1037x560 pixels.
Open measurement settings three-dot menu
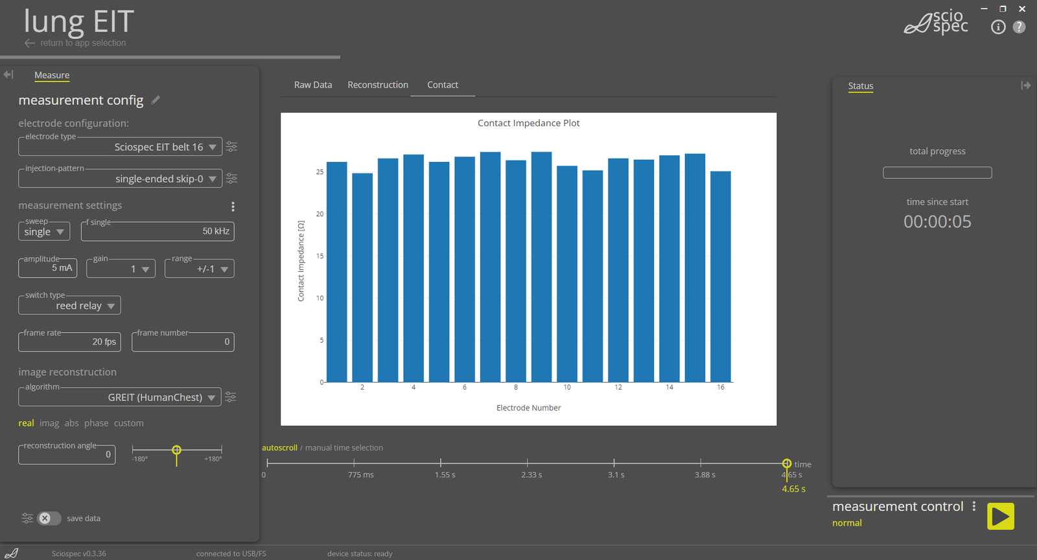[233, 207]
